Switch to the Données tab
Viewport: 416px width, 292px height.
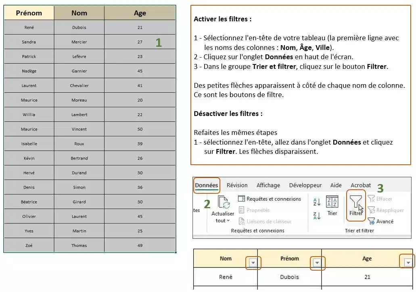point(206,185)
